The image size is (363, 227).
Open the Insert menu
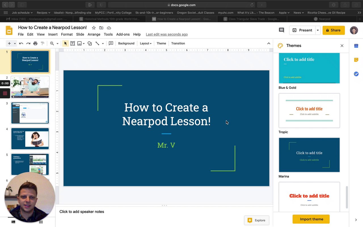point(53,34)
